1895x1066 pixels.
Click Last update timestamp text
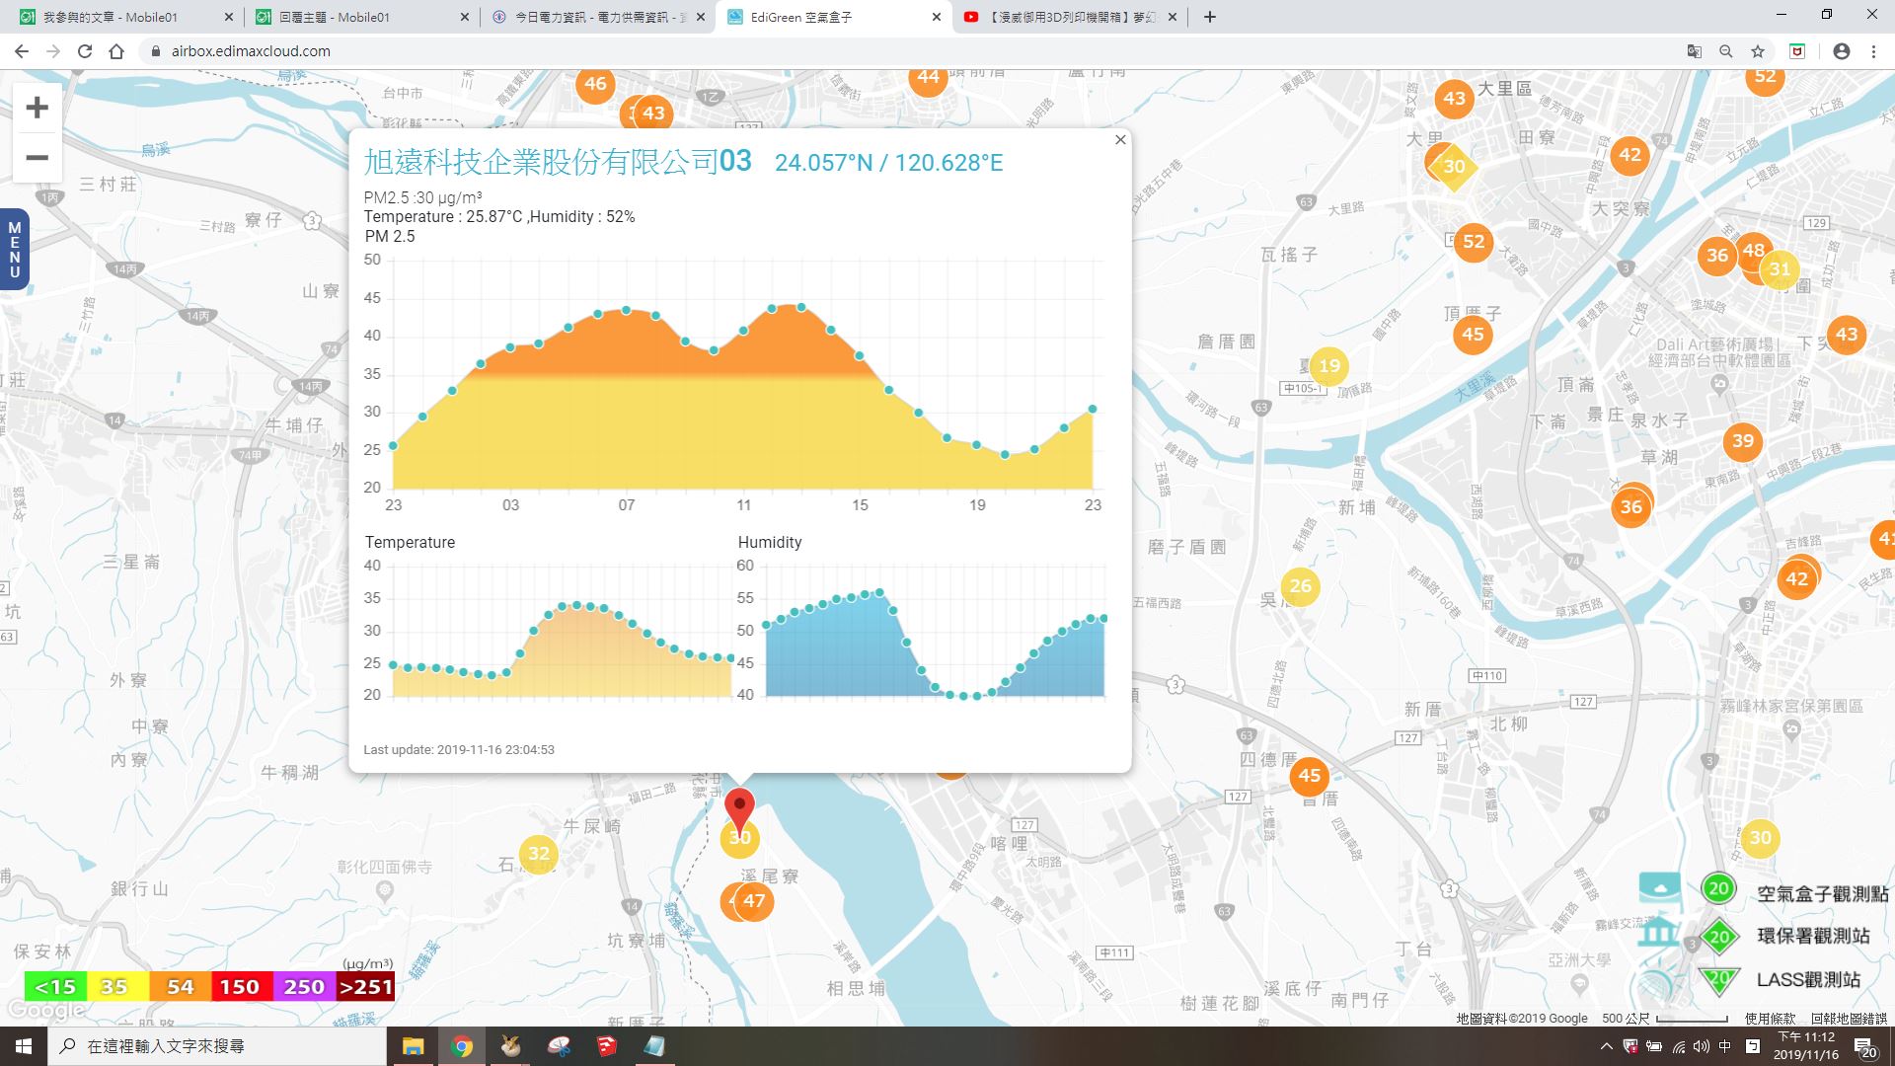[459, 750]
